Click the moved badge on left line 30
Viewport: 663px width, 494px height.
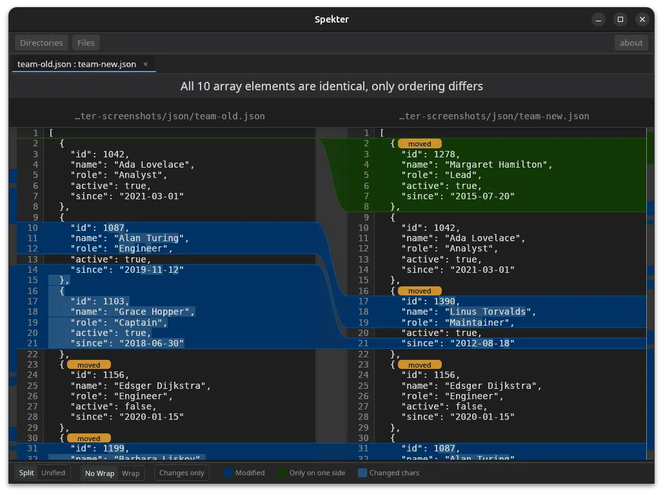(x=89, y=439)
